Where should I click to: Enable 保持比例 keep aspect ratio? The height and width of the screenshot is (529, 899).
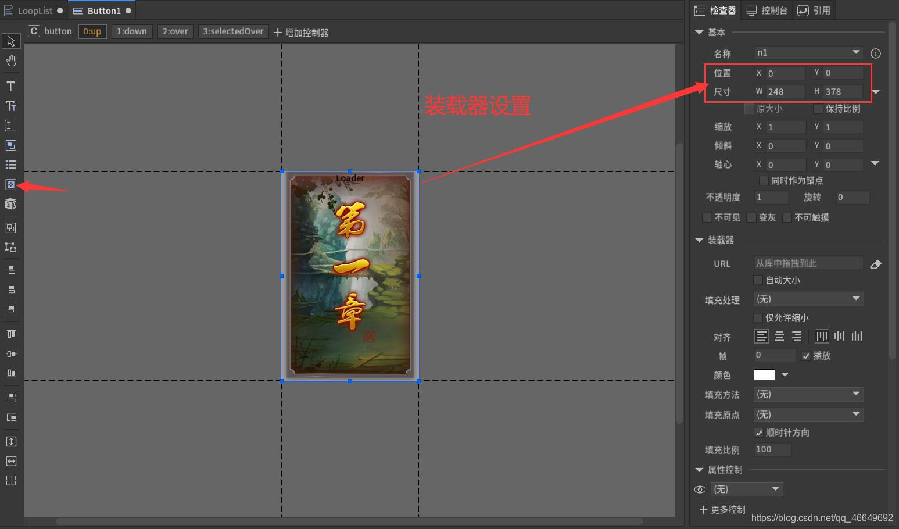[818, 109]
